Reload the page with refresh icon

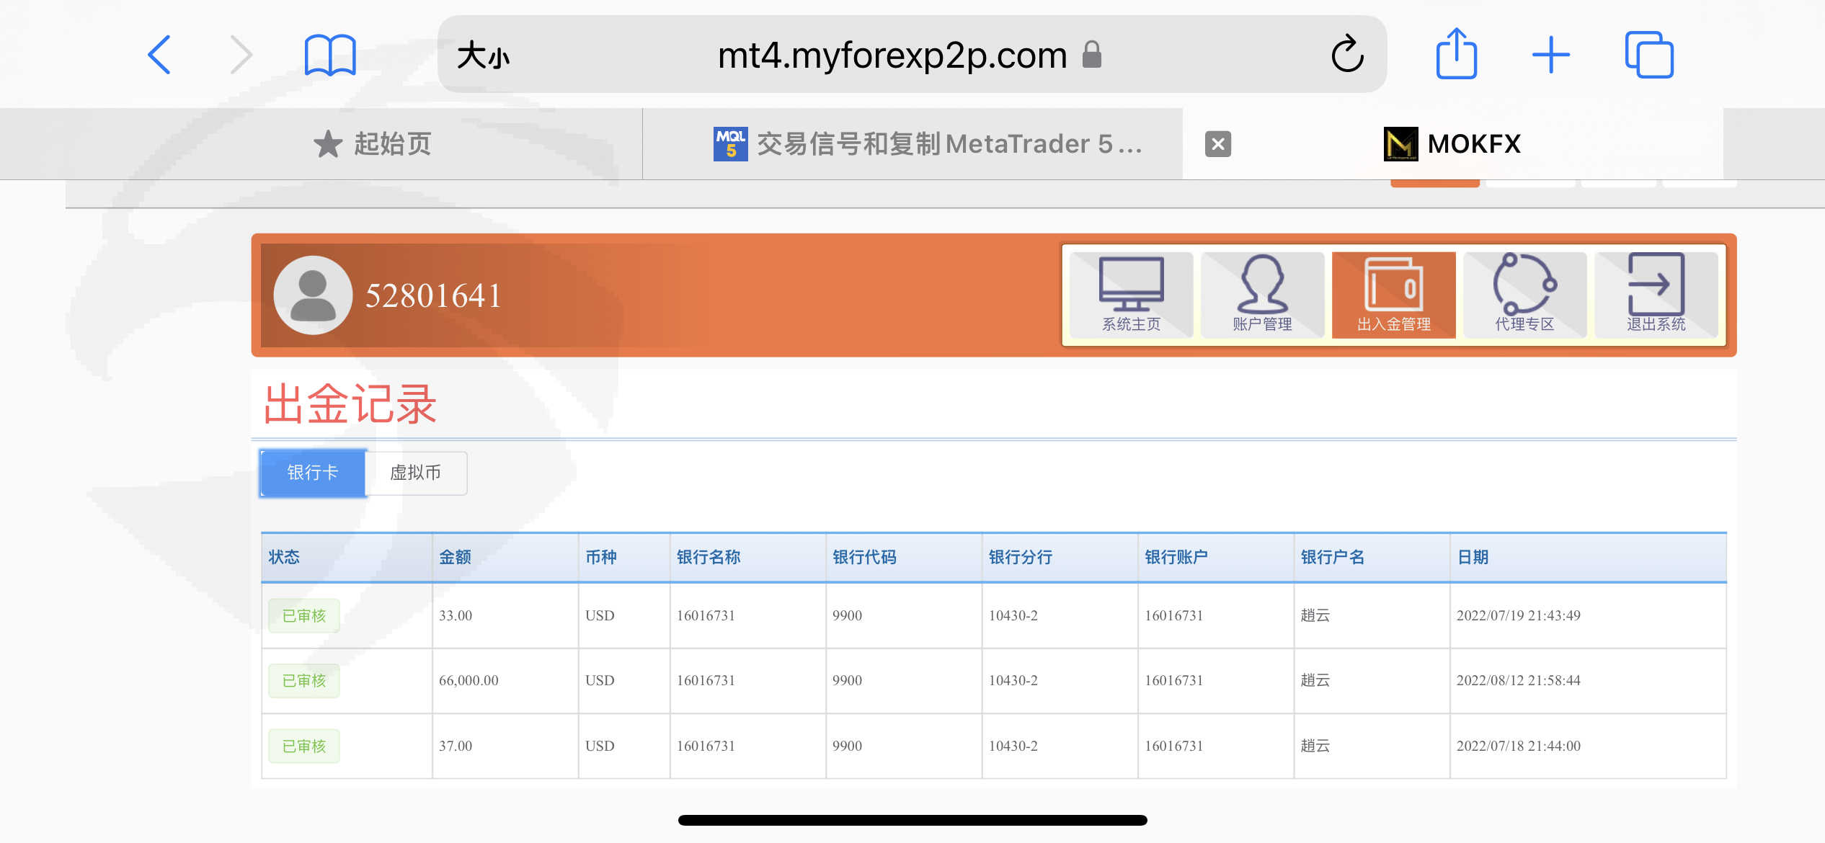coord(1347,54)
